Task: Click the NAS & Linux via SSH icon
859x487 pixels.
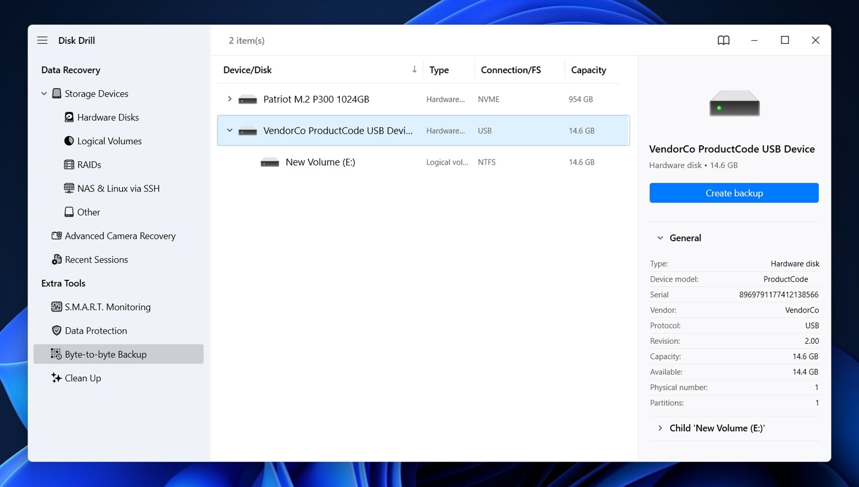Action: [x=69, y=188]
